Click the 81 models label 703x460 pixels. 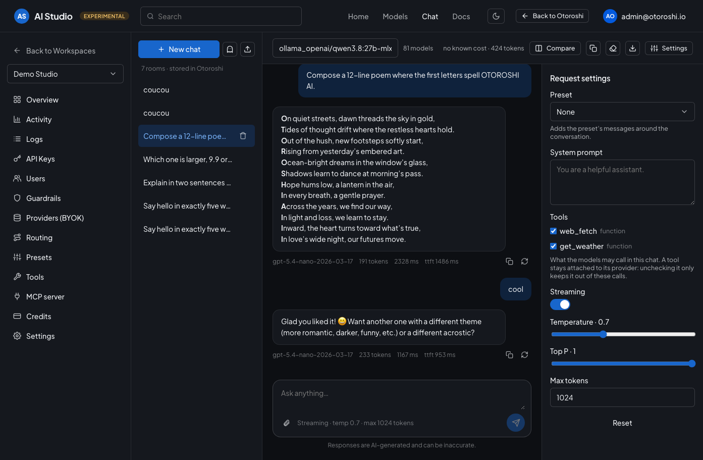tap(418, 48)
